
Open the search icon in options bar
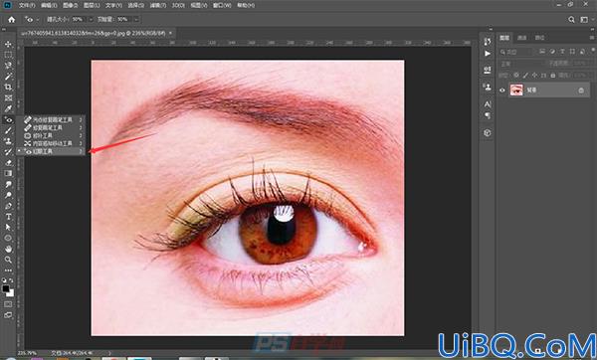[x=571, y=20]
